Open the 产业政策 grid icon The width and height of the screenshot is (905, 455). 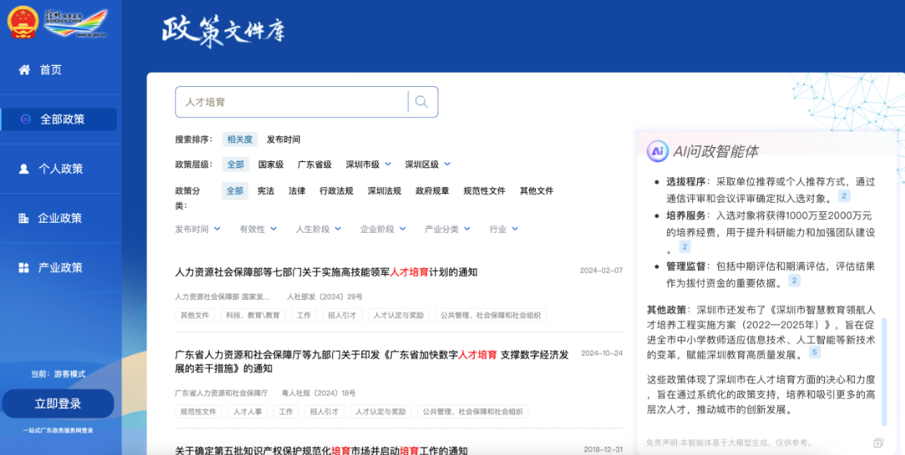point(24,268)
